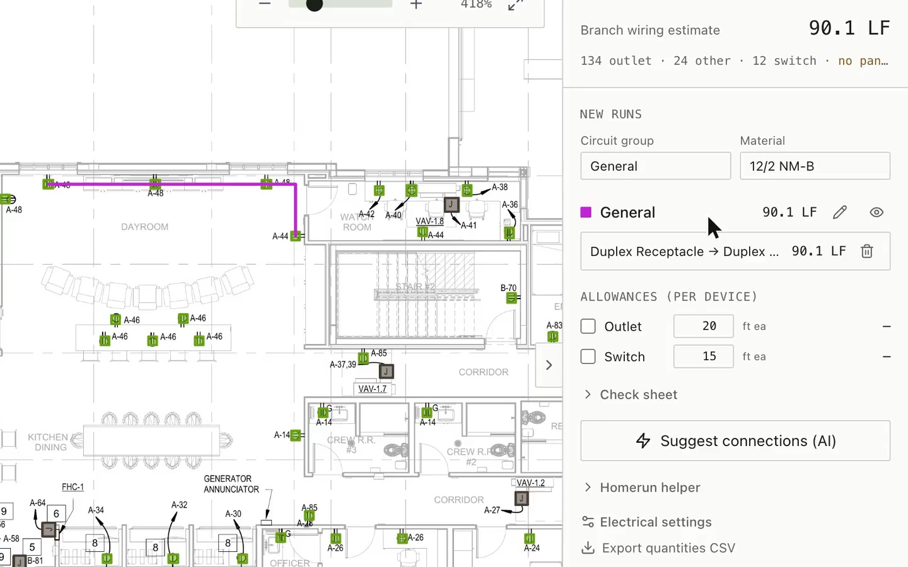Screen dimensions: 908x567
Task: Toggle fullscreen with the expand arrows icon
Action: pos(516,4)
